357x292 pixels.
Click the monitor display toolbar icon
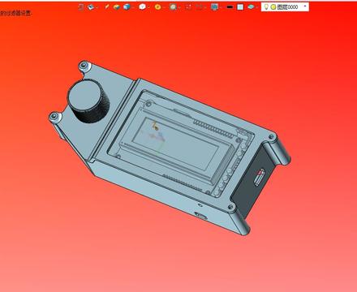coord(214,7)
